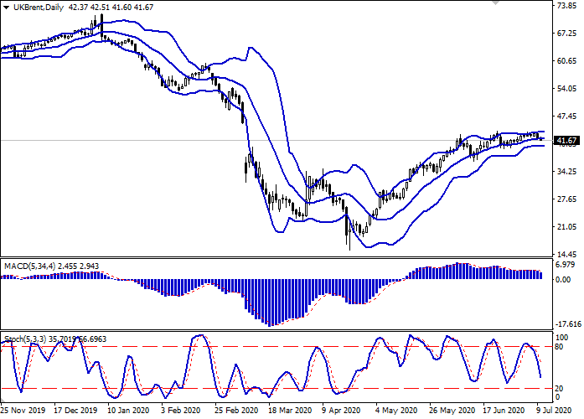Open the dropdown arrow beside UKBrent,Daily
The height and width of the screenshot is (419, 584).
[5, 7]
